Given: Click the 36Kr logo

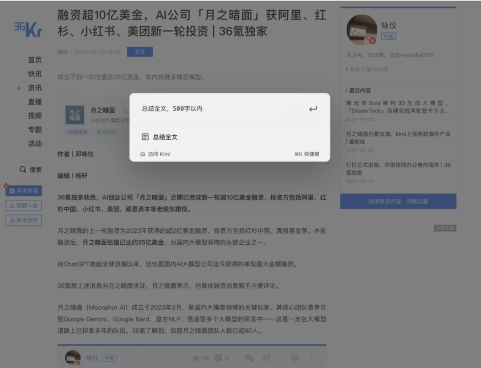Looking at the screenshot, I should coord(28,29).
